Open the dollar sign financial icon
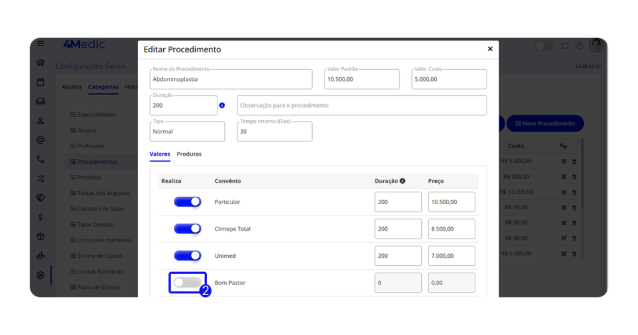Screen dimensions: 638x335 pyautogui.click(x=40, y=217)
